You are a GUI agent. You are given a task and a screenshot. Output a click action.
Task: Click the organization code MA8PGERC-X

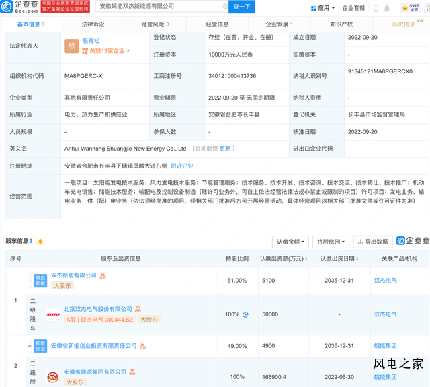tap(83, 76)
